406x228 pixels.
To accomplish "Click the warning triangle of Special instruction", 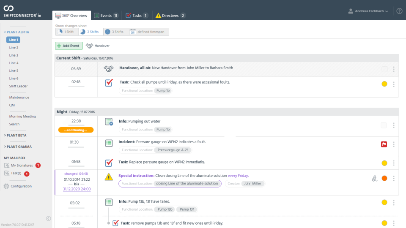I will click(109, 177).
